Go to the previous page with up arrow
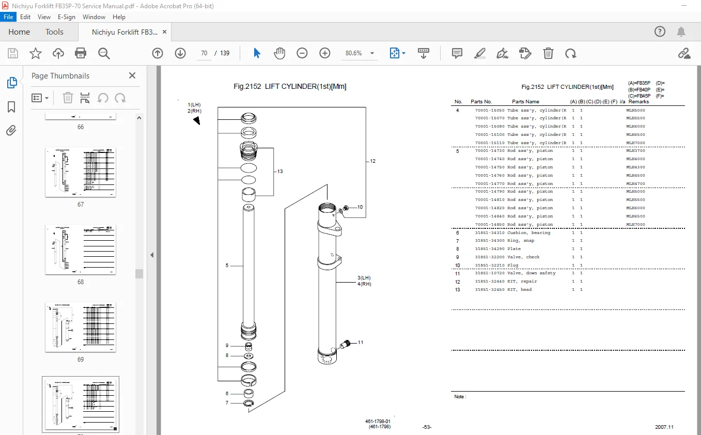 (158, 53)
